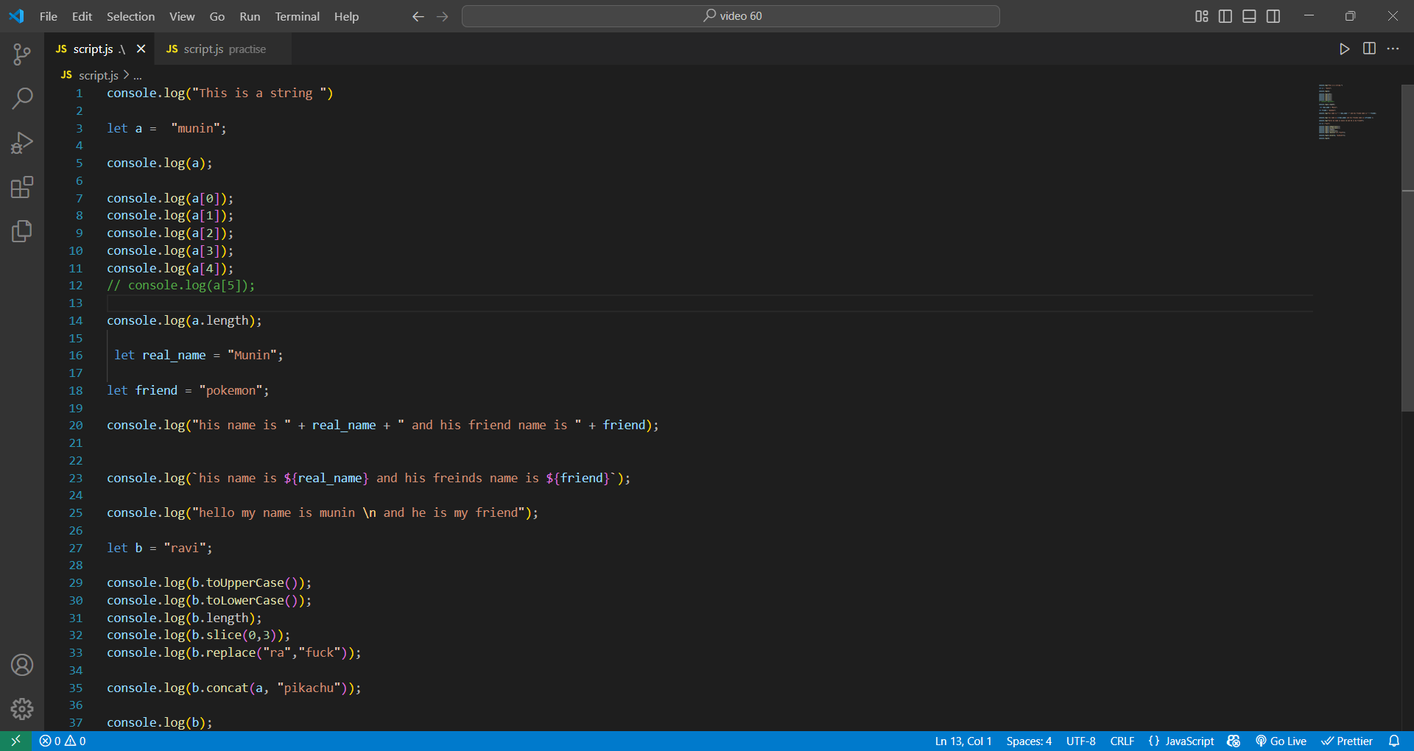This screenshot has width=1414, height=751.
Task: Open the Help menu
Action: pyautogui.click(x=346, y=16)
